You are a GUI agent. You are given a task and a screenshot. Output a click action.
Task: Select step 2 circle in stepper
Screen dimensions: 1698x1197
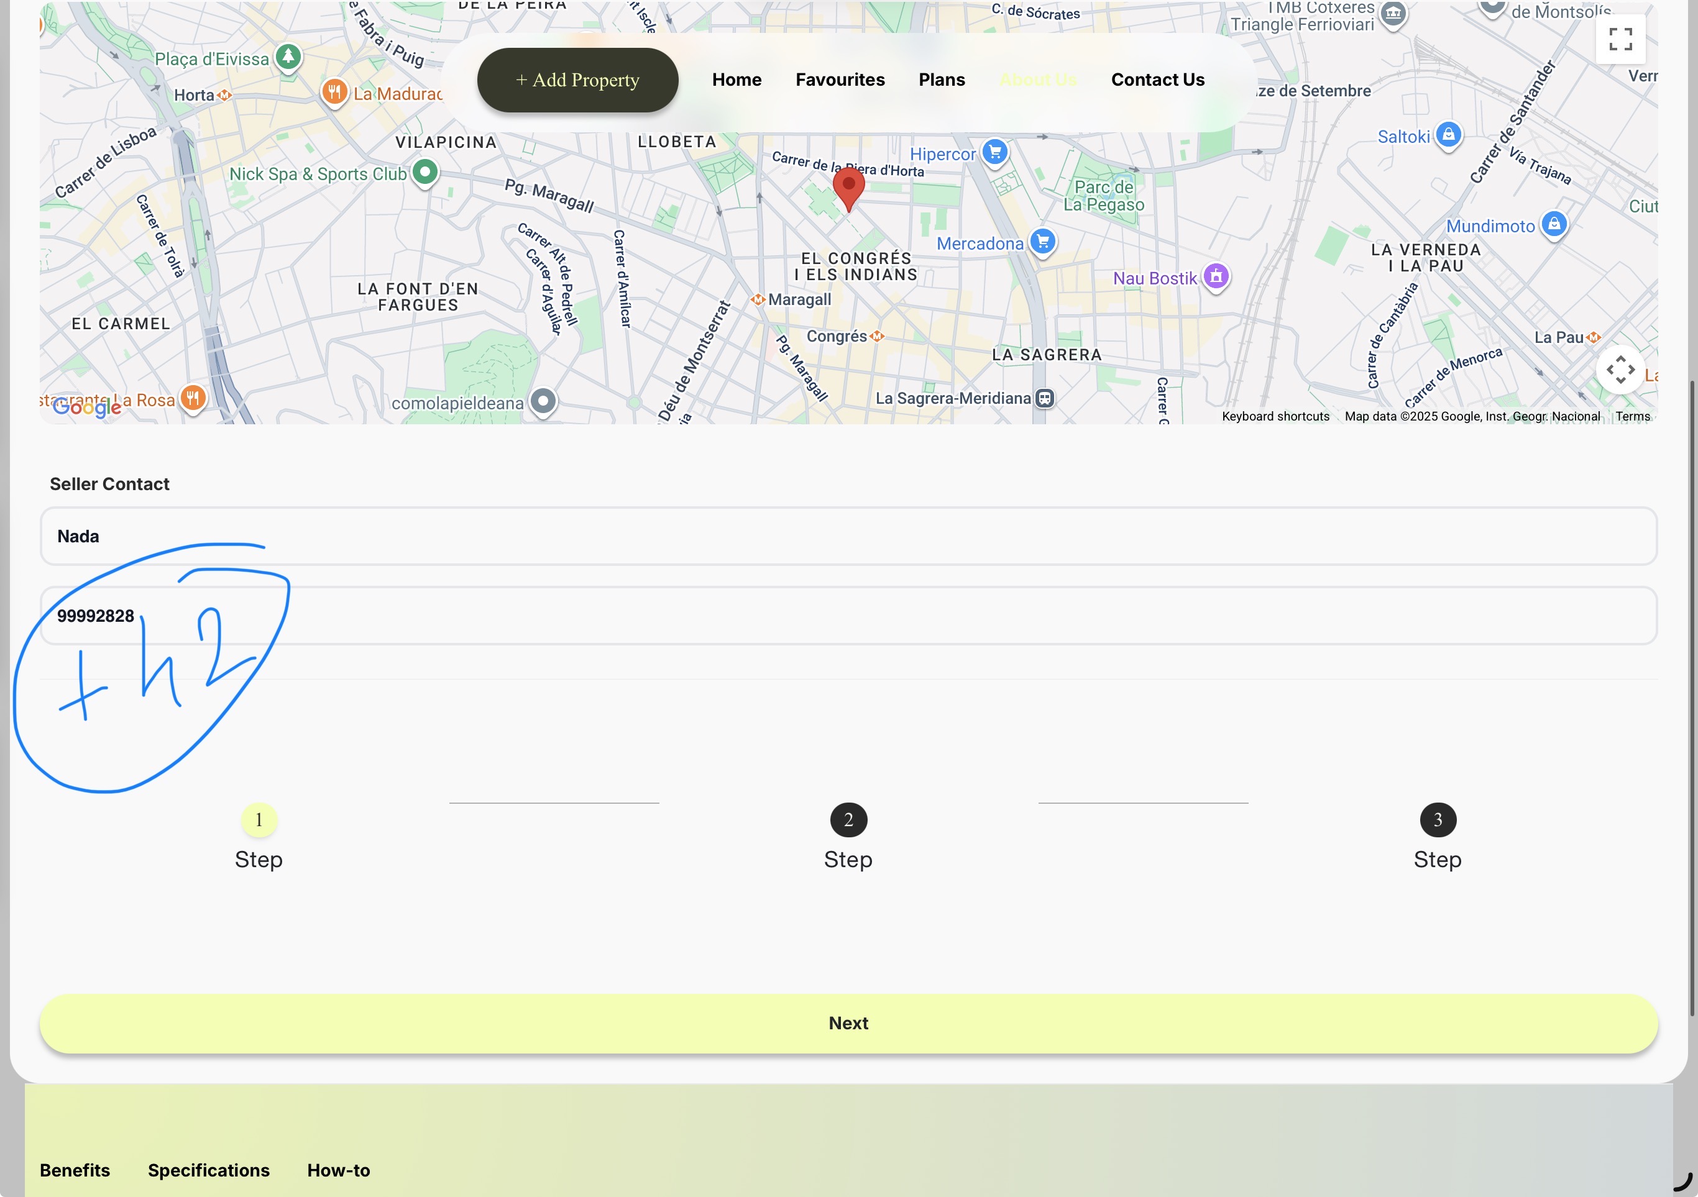click(848, 819)
